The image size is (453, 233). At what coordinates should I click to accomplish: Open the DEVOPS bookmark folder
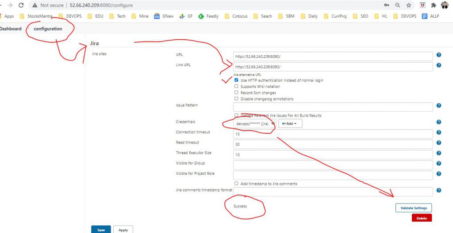click(70, 16)
